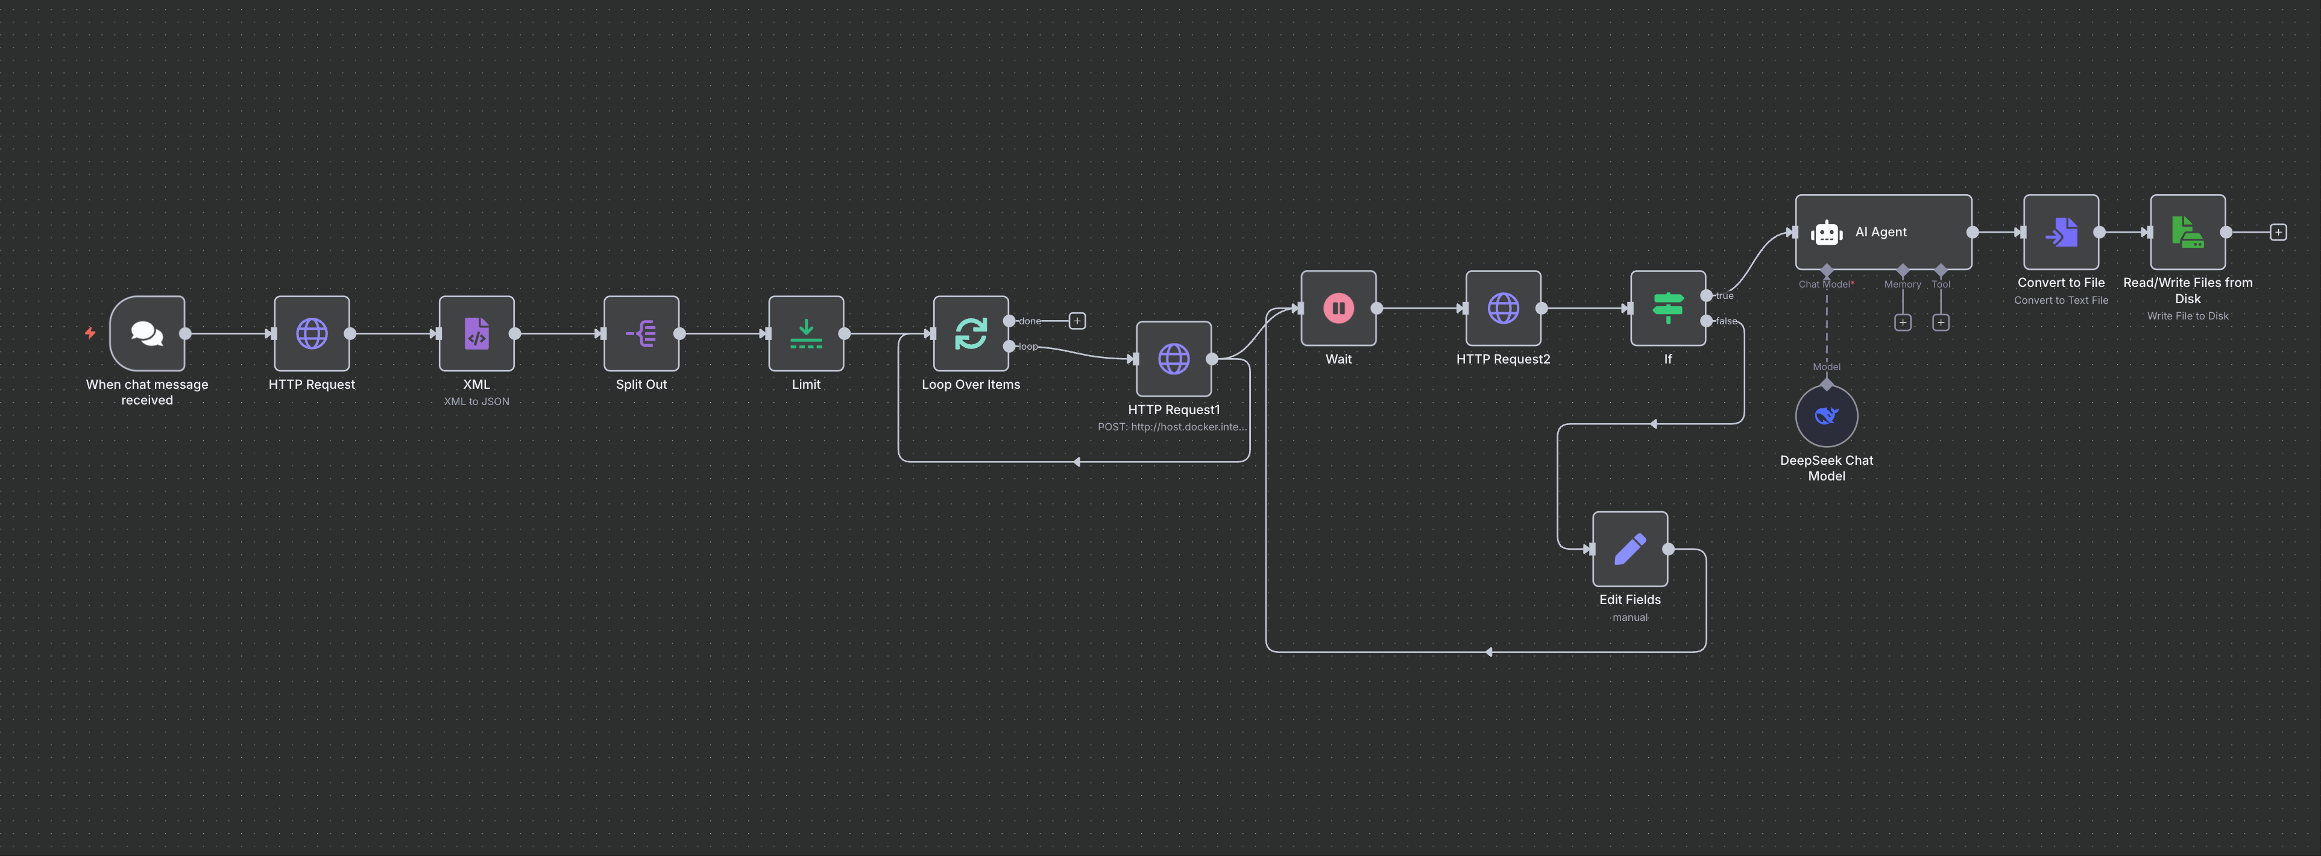
Task: Select the chat message trigger node
Action: (147, 333)
